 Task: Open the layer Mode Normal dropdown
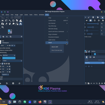pos(94,60)
